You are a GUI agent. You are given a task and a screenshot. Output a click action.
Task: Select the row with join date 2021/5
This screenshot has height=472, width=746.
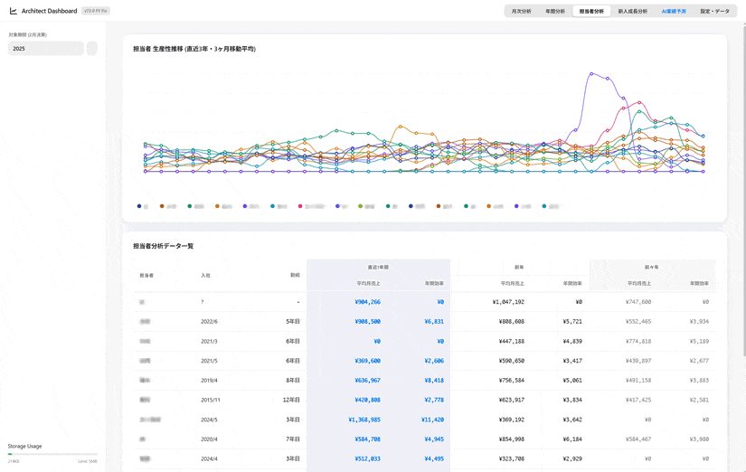pos(425,361)
